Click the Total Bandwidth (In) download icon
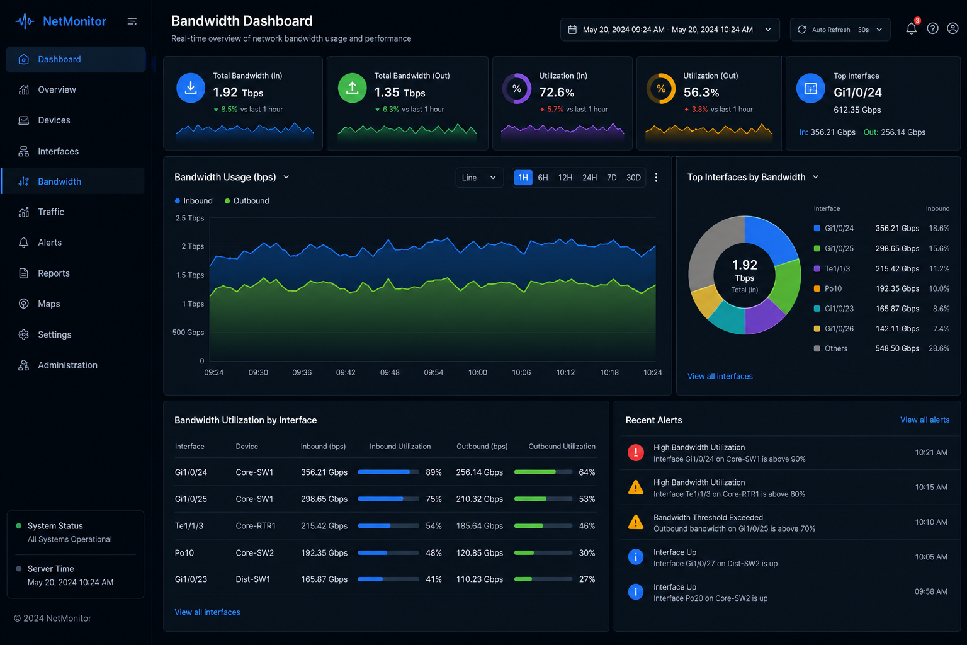 coord(191,88)
